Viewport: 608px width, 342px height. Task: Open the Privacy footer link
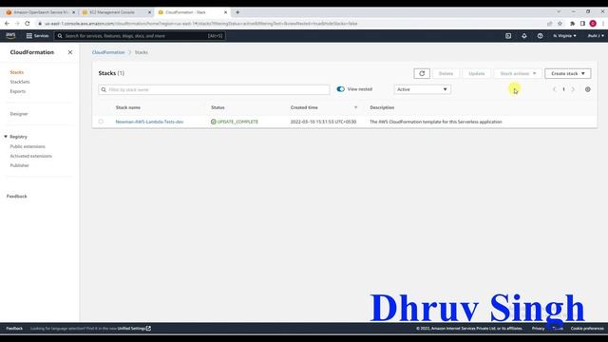point(538,329)
